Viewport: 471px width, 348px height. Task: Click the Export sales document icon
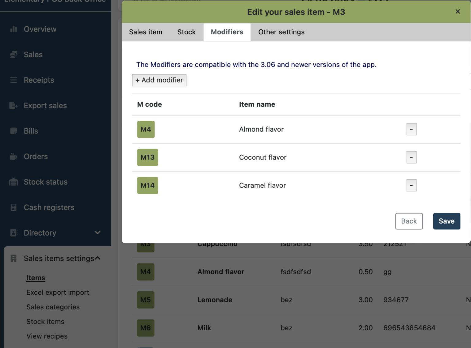click(x=13, y=105)
